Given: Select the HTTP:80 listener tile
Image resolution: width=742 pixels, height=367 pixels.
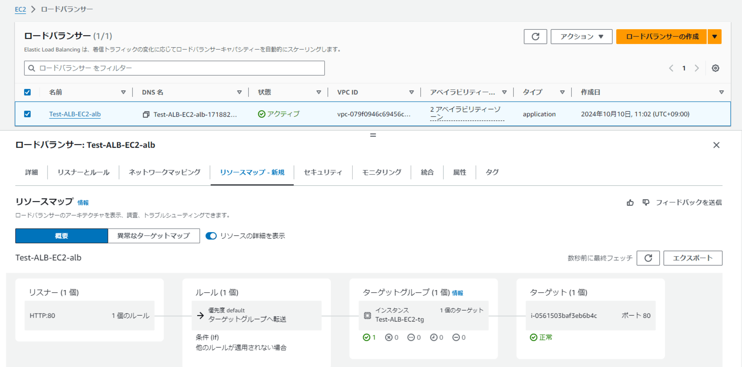Looking at the screenshot, I should [89, 316].
